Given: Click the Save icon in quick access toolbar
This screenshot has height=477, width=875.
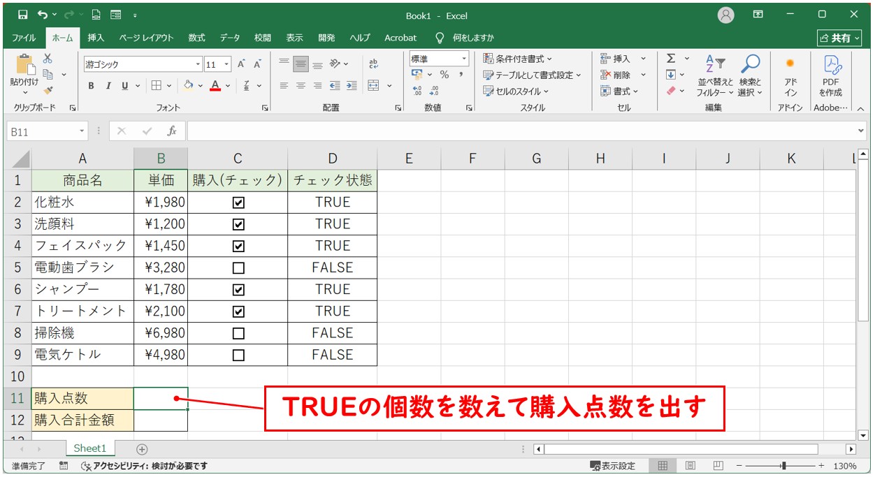Looking at the screenshot, I should coord(22,15).
